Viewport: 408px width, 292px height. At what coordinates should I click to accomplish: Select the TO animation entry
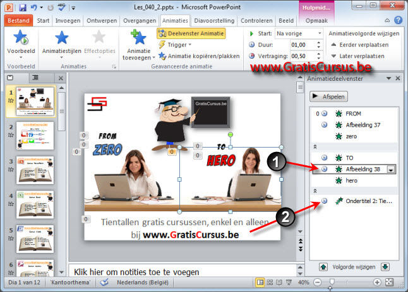coord(354,158)
